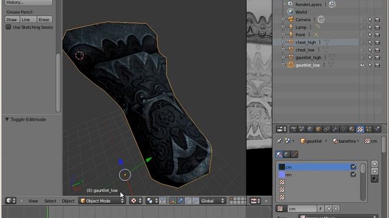Select the cm texture slot

click(x=317, y=167)
